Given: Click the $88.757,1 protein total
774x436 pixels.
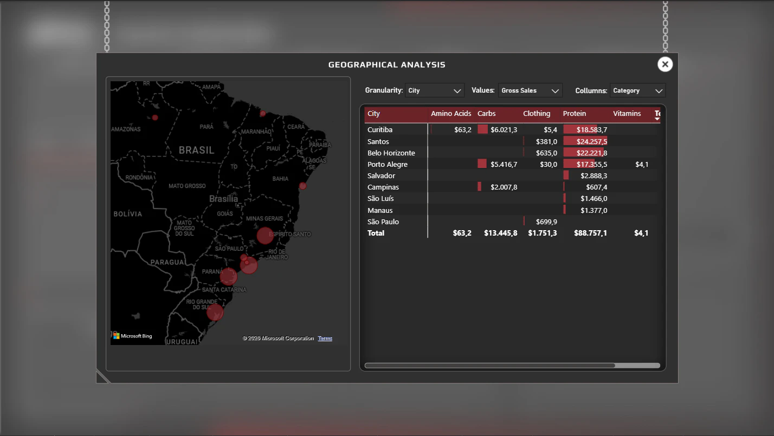Looking at the screenshot, I should pyautogui.click(x=591, y=233).
